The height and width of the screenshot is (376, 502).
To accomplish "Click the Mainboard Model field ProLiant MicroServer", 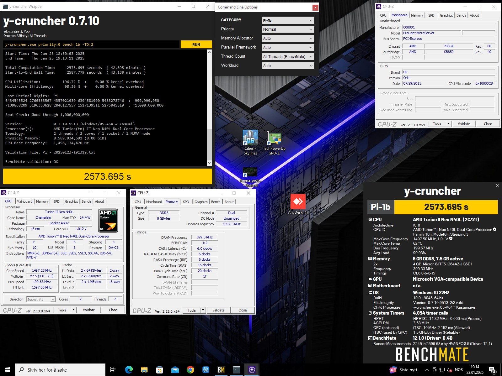I will (432, 33).
